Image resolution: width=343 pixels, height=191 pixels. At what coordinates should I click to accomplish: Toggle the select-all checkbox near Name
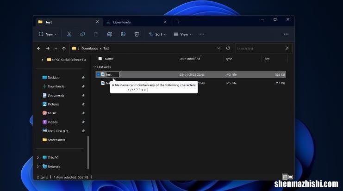click(100, 59)
